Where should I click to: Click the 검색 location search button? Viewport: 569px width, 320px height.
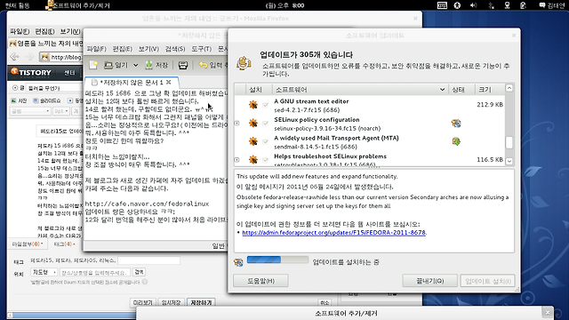(139, 272)
